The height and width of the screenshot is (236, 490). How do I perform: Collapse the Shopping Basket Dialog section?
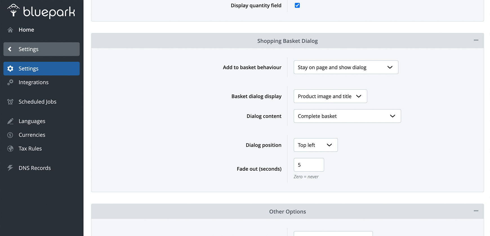coord(476,40)
